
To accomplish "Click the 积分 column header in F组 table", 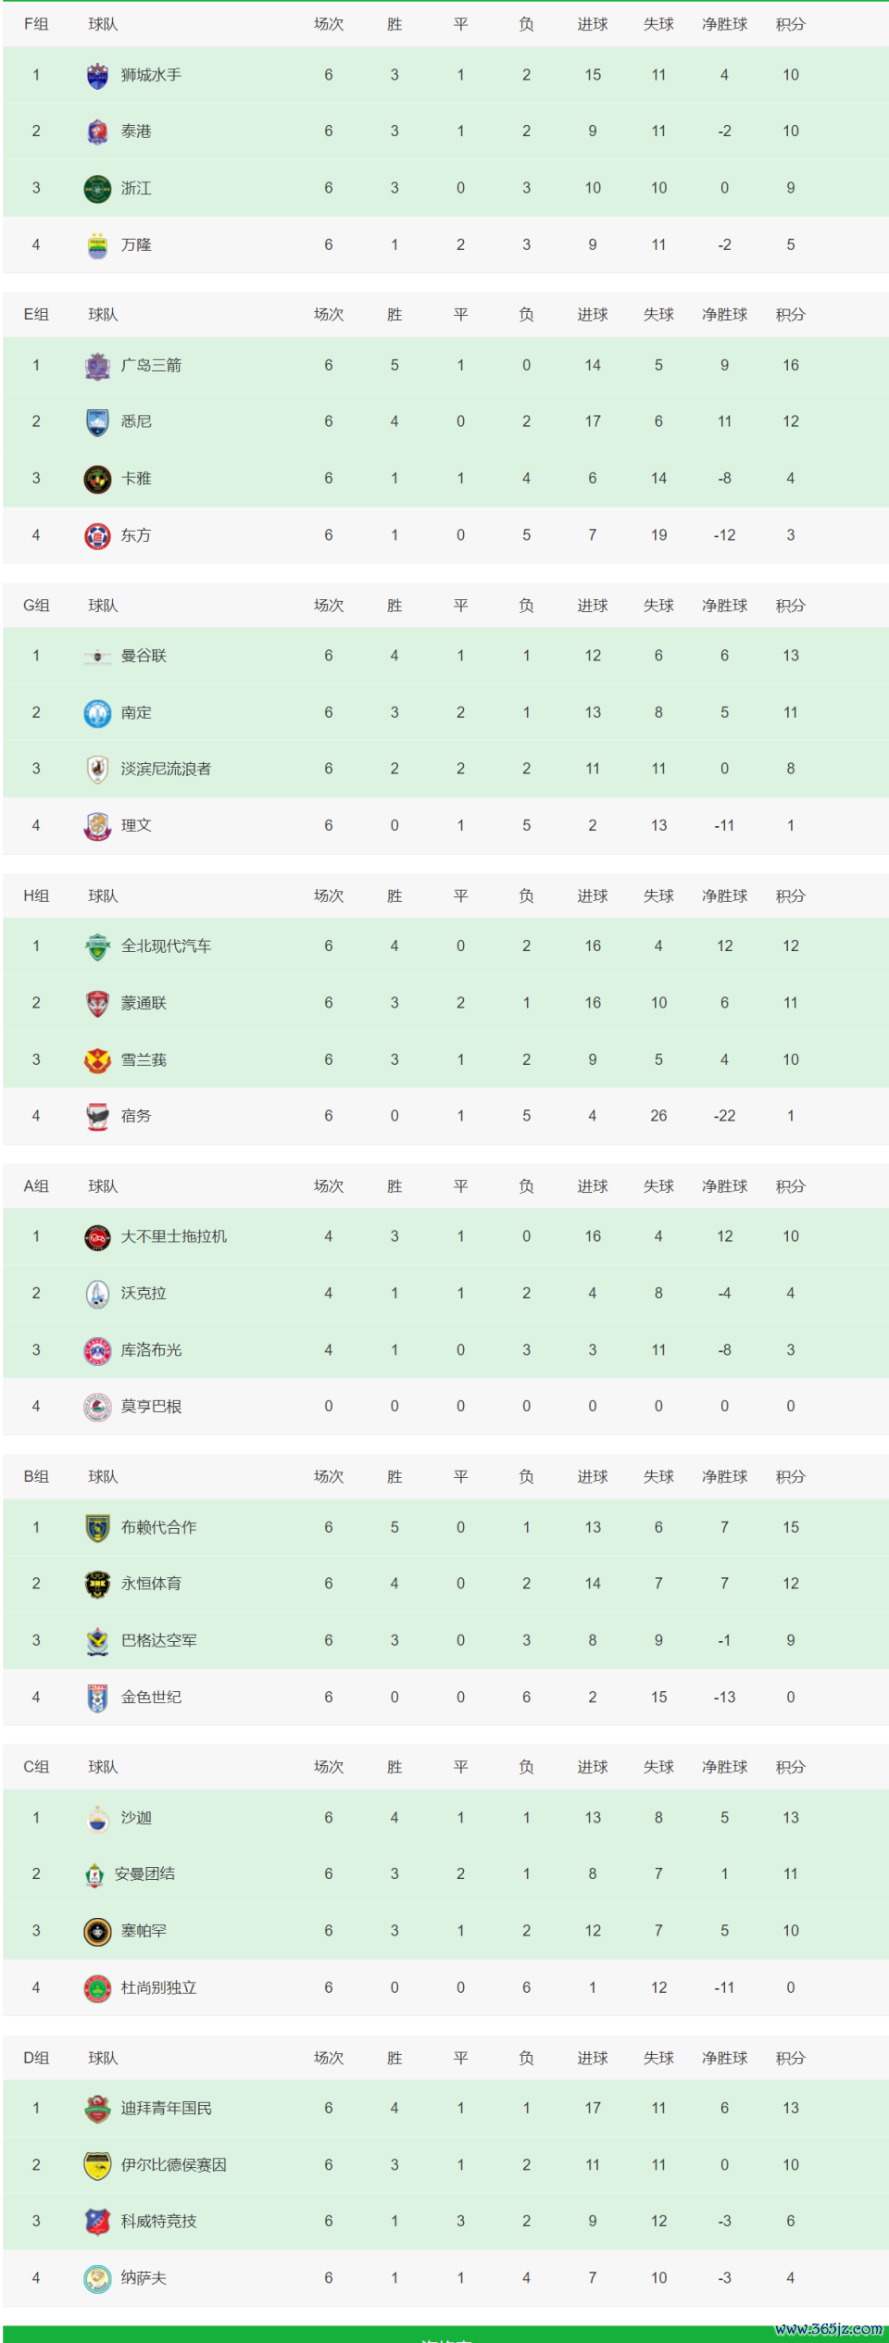I will point(790,24).
